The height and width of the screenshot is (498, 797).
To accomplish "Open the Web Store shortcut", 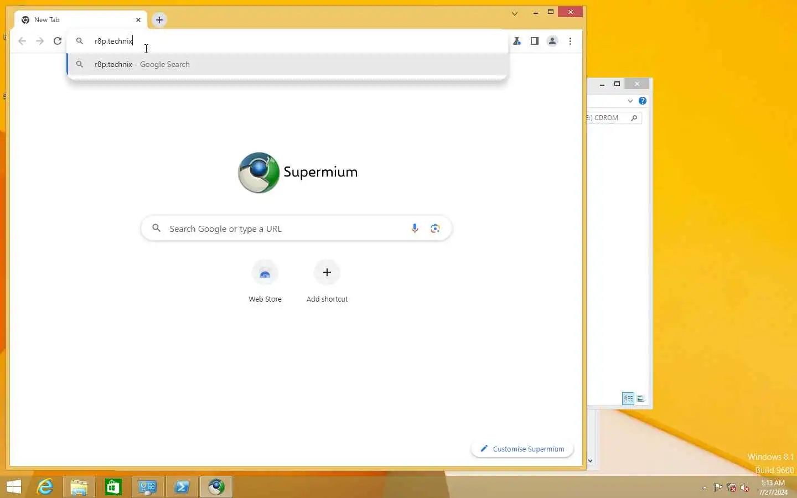I will pos(265,282).
